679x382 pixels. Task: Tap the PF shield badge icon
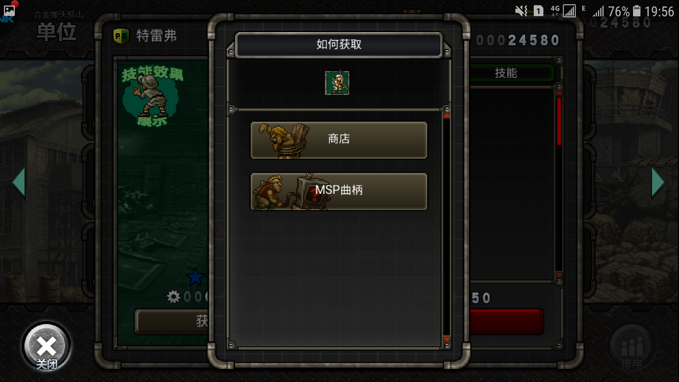(x=121, y=36)
